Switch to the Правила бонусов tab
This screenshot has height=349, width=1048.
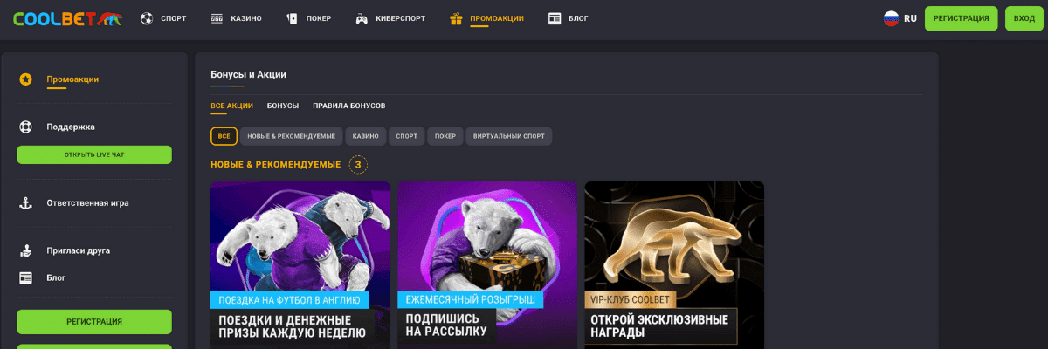349,106
